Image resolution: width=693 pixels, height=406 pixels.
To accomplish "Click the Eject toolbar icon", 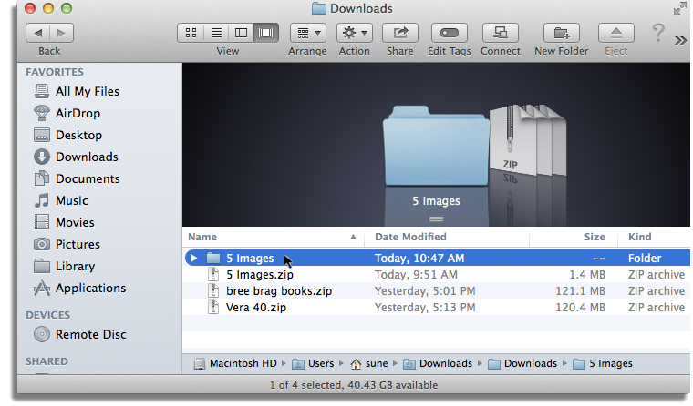I will (x=616, y=33).
